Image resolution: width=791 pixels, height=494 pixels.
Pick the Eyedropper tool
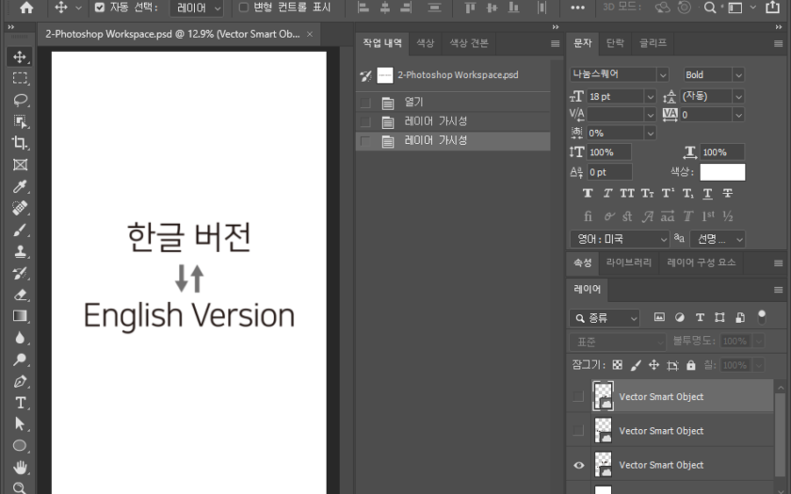(20, 186)
